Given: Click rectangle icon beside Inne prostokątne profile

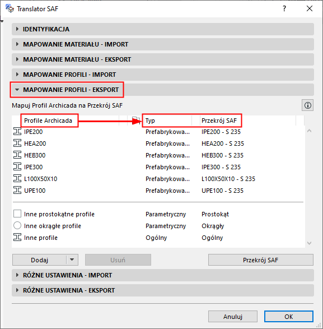Looking at the screenshot, I should pyautogui.click(x=17, y=214).
